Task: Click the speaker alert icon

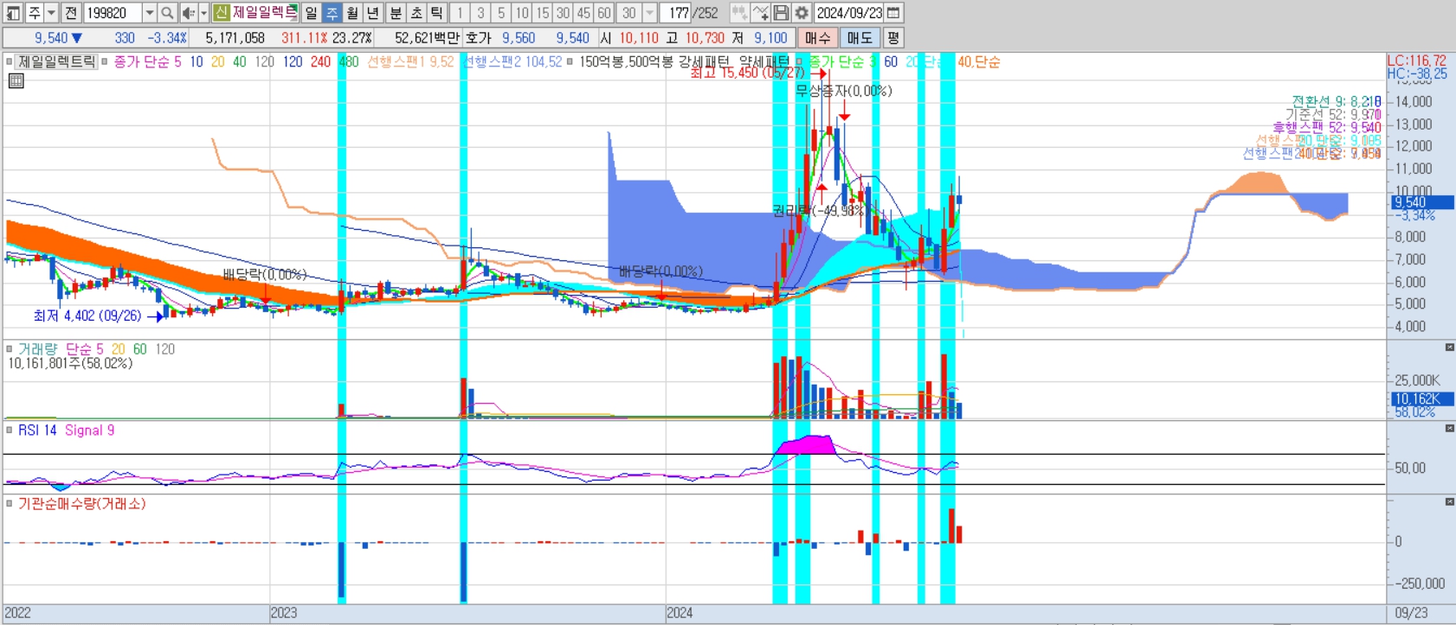Action: 188,13
